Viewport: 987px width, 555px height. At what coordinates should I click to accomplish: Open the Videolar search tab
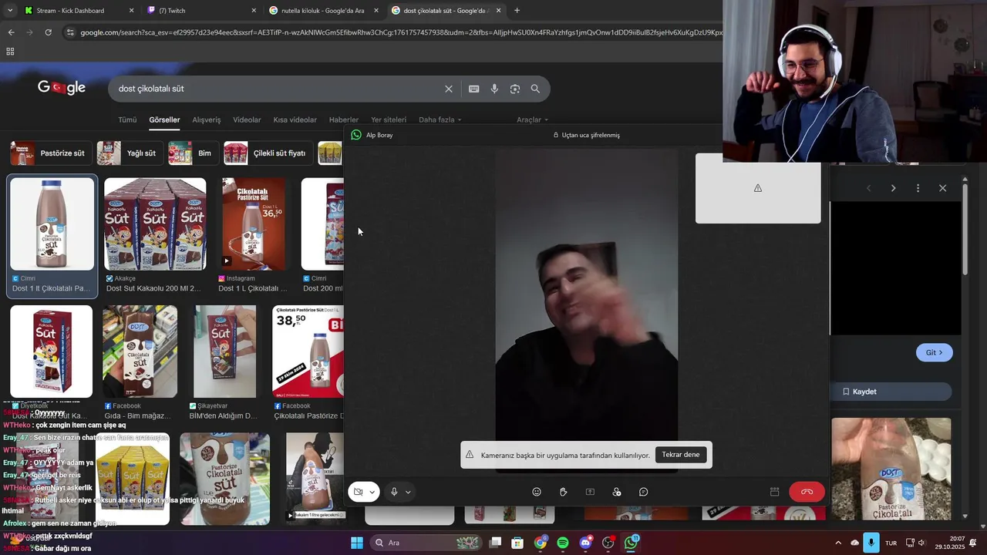tap(247, 119)
